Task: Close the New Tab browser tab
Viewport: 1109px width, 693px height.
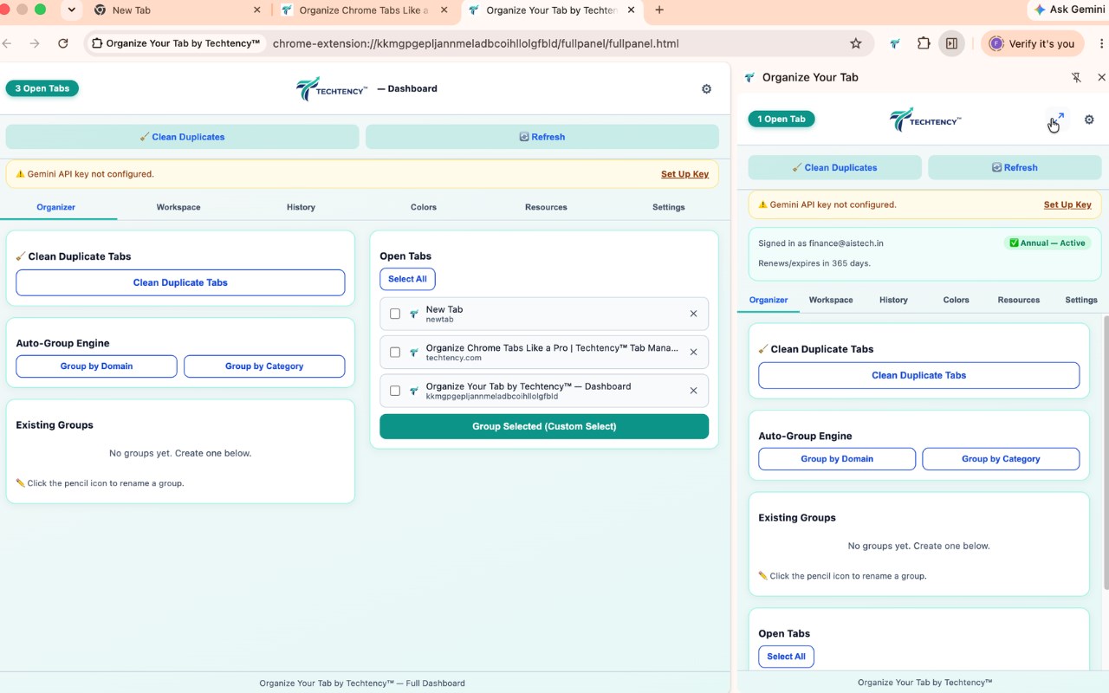Action: 256,10
